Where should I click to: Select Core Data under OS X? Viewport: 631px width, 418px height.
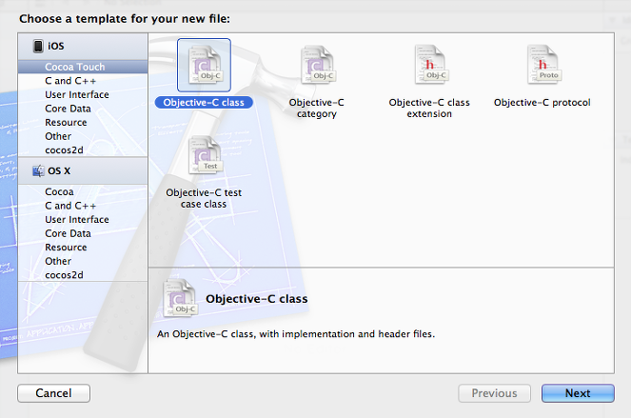click(x=83, y=233)
